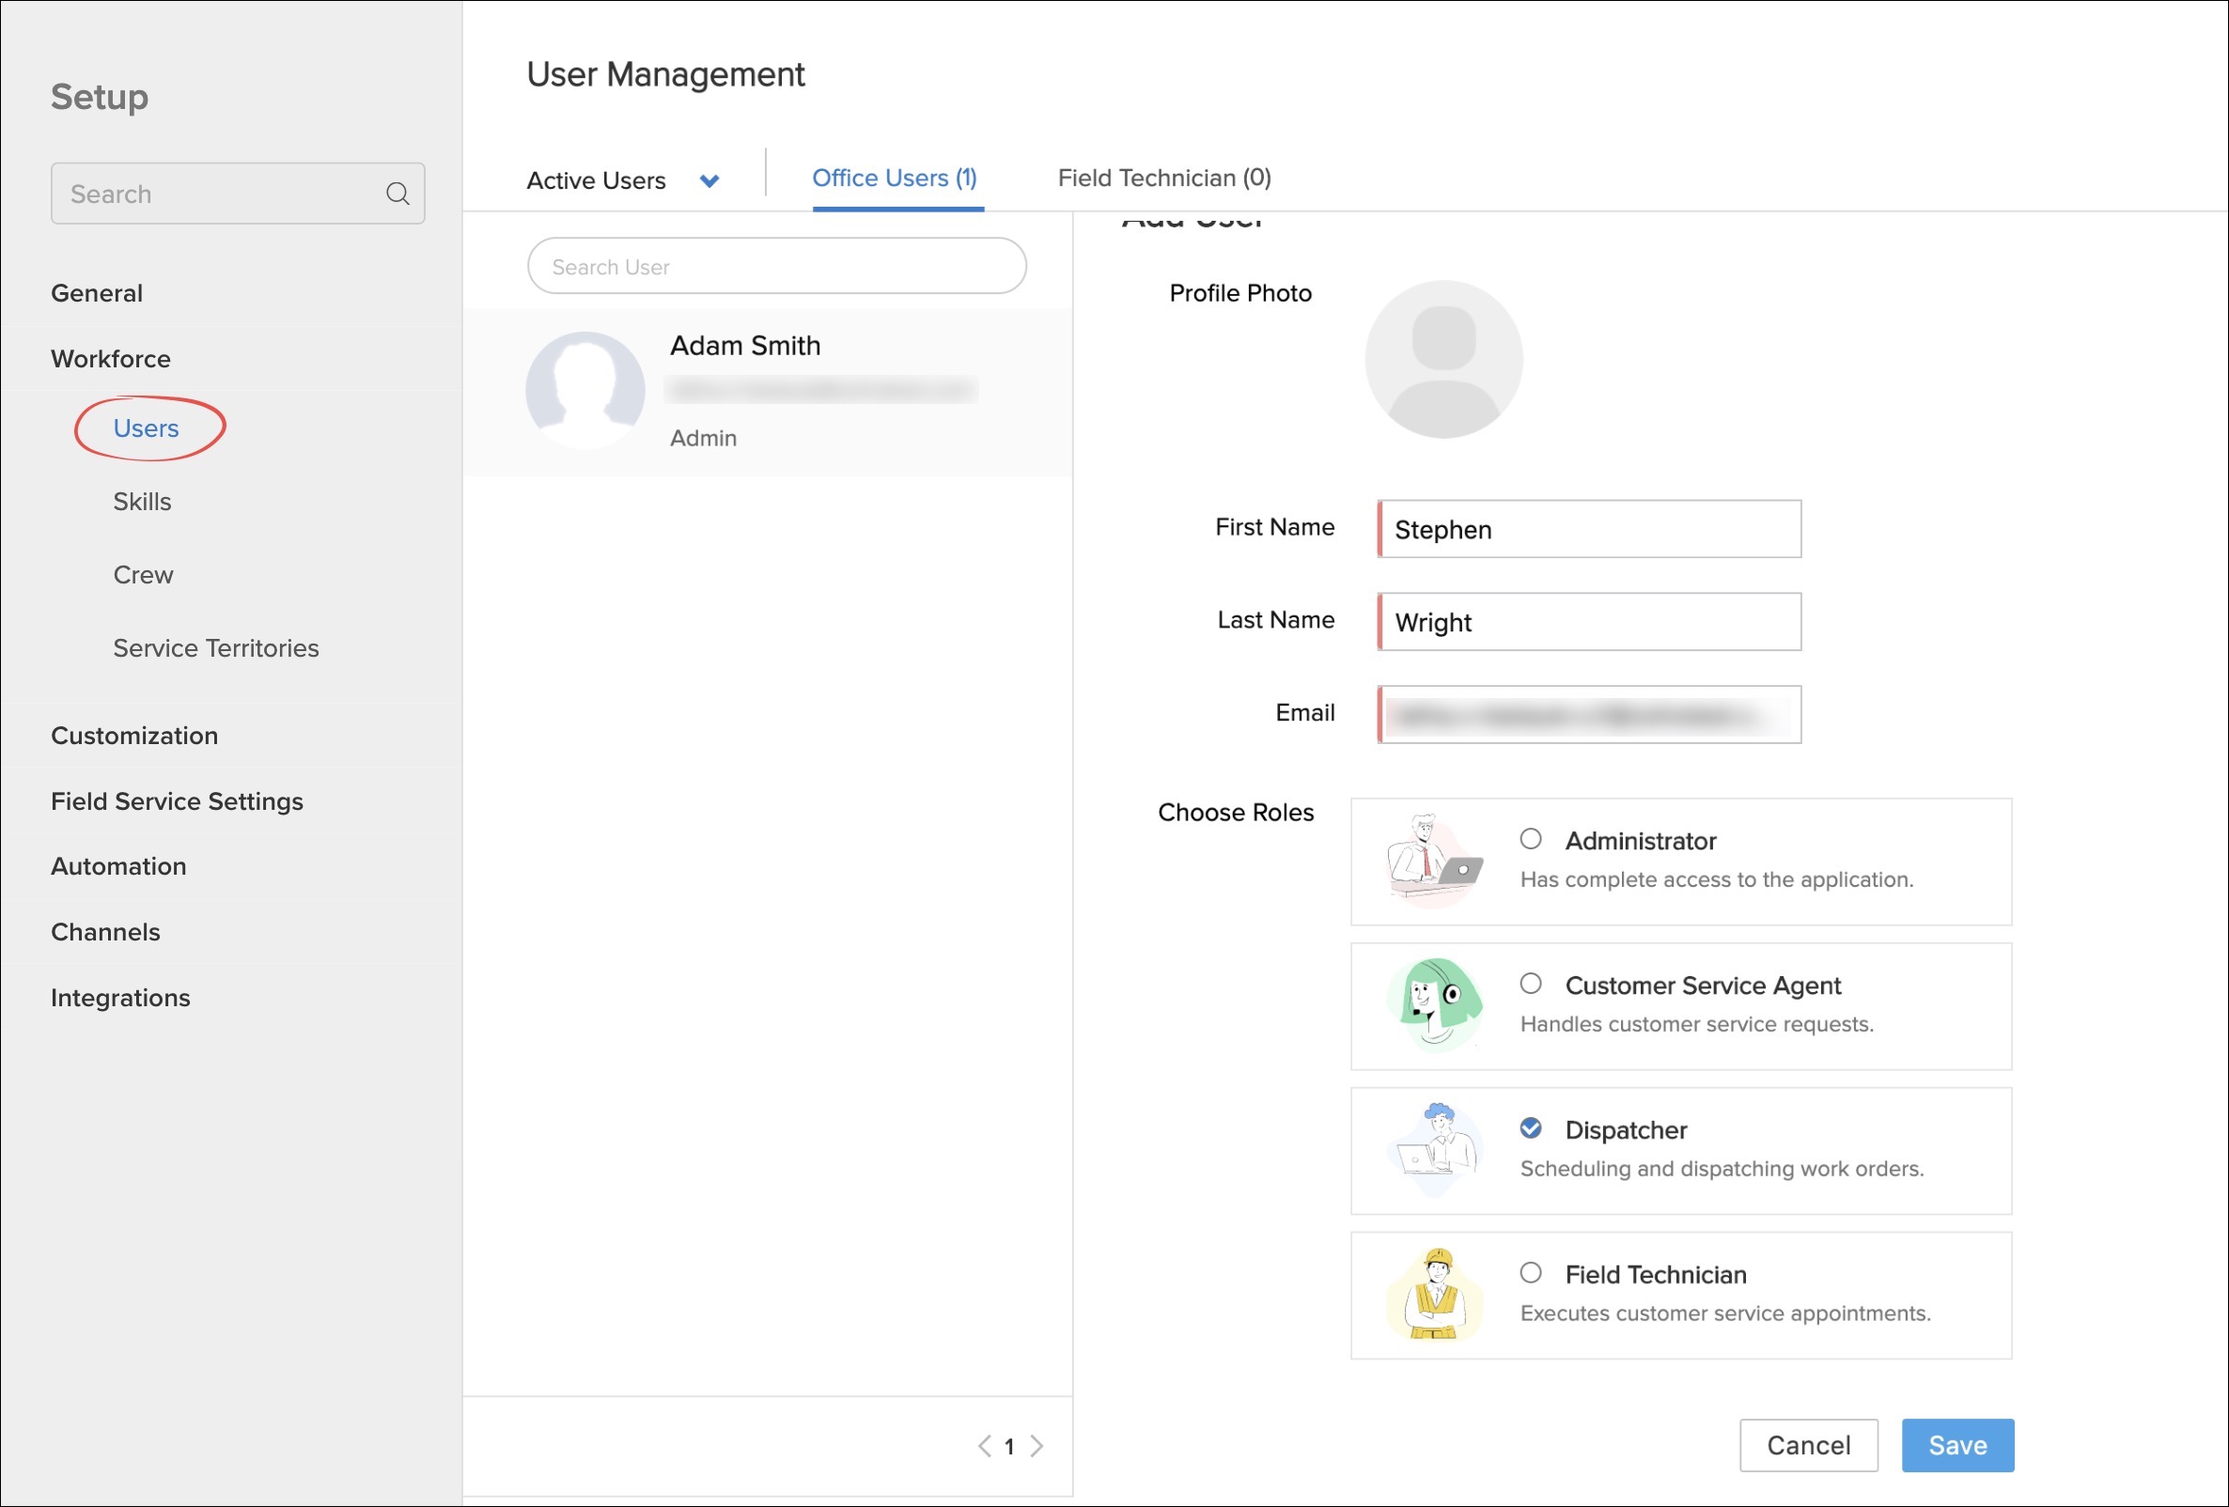Cancel adding the user

[x=1808, y=1445]
